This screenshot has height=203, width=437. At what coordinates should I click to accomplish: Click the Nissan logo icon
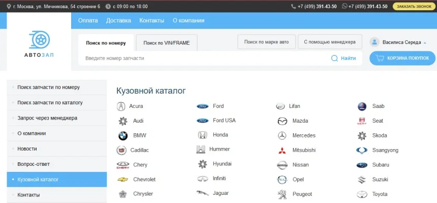pos(282,165)
